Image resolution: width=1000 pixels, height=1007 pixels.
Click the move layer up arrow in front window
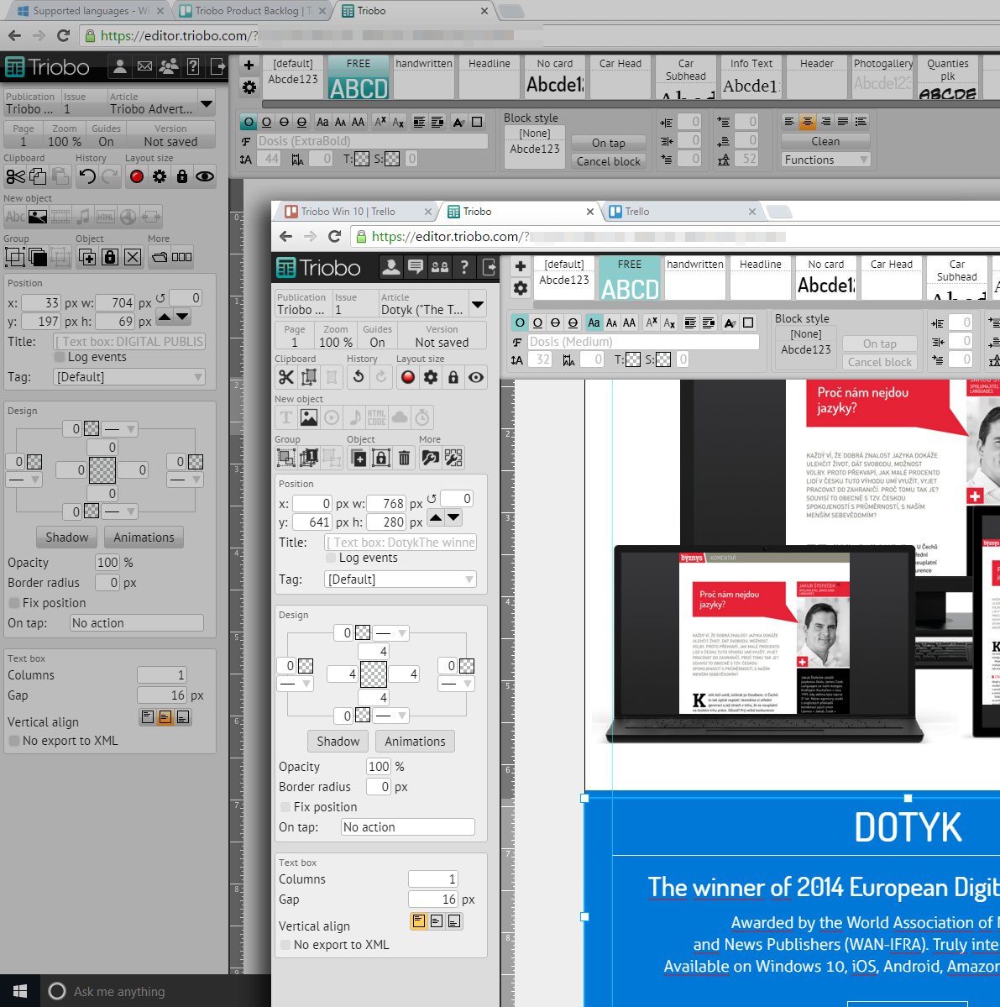(436, 517)
